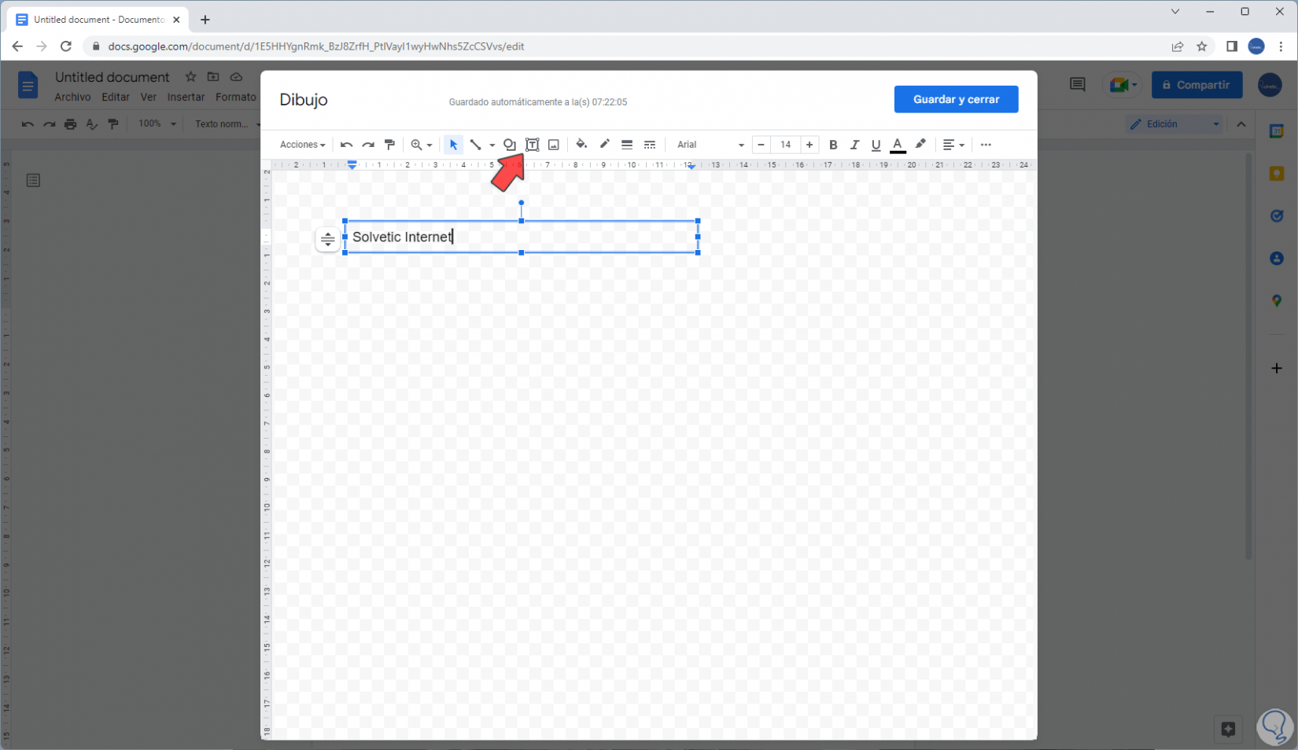Click the browser address bar URL
This screenshot has height=750, width=1298.
316,46
